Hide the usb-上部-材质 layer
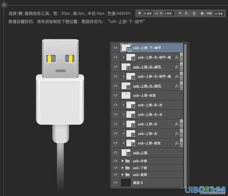 point(116,95)
